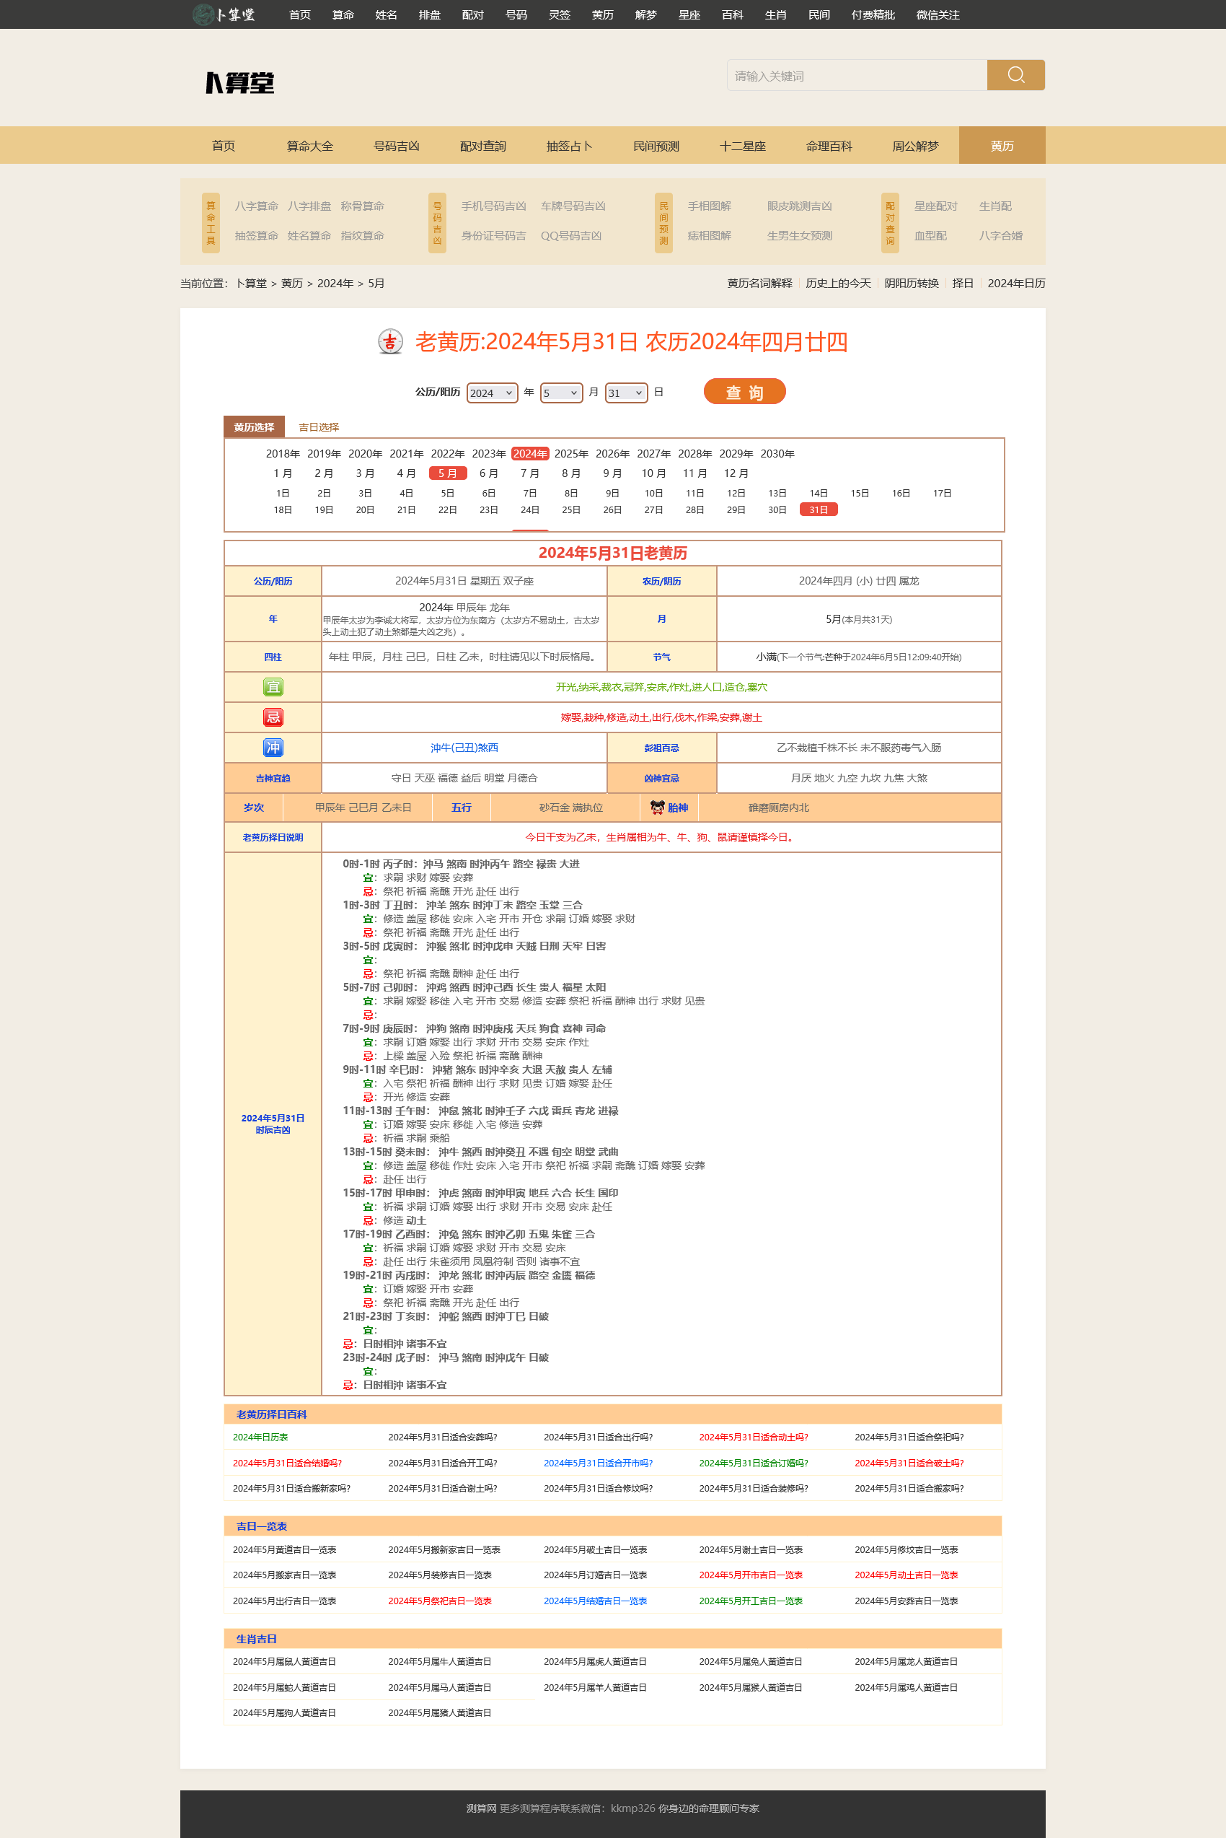Image resolution: width=1226 pixels, height=1838 pixels.
Task: Switch to the 吉日选择 tab
Action: coord(318,427)
